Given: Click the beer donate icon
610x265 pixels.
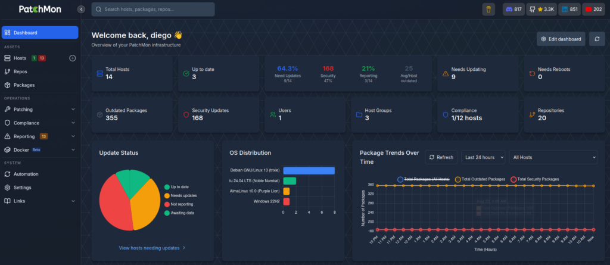Looking at the screenshot, I should pyautogui.click(x=488, y=10).
